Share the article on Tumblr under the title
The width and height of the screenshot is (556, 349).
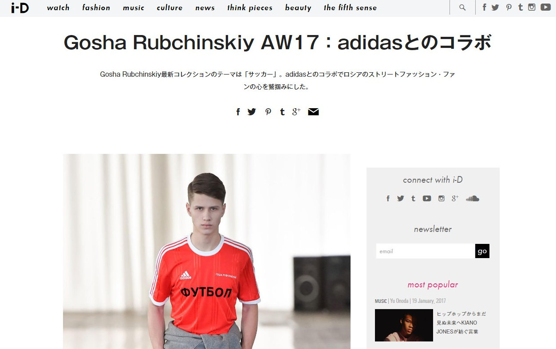pyautogui.click(x=282, y=112)
